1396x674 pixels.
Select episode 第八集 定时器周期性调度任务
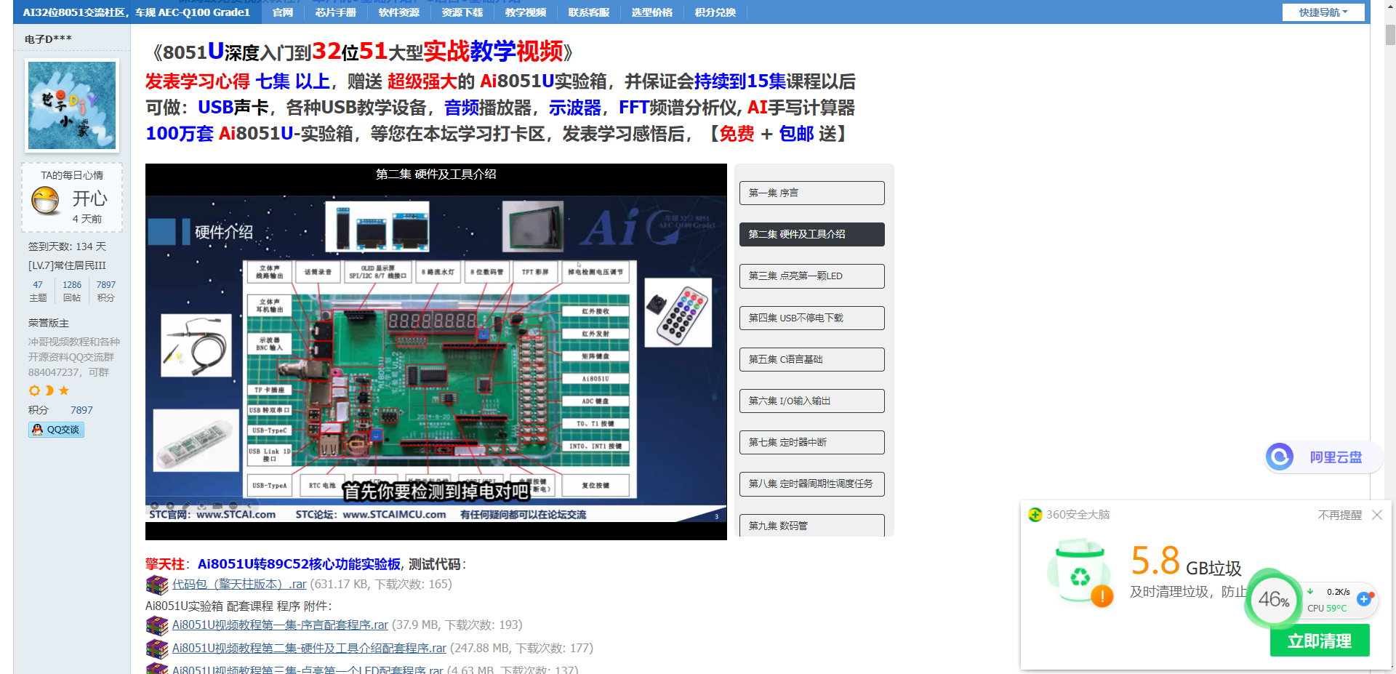coord(812,484)
